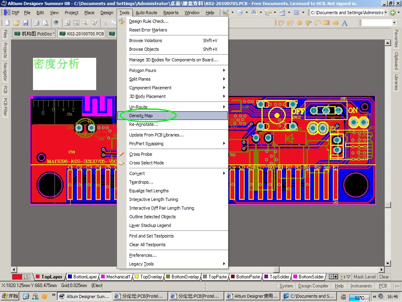Select the Place Pad tool icon
Image resolution: width=402 pixels, height=302 pixels.
300,23
